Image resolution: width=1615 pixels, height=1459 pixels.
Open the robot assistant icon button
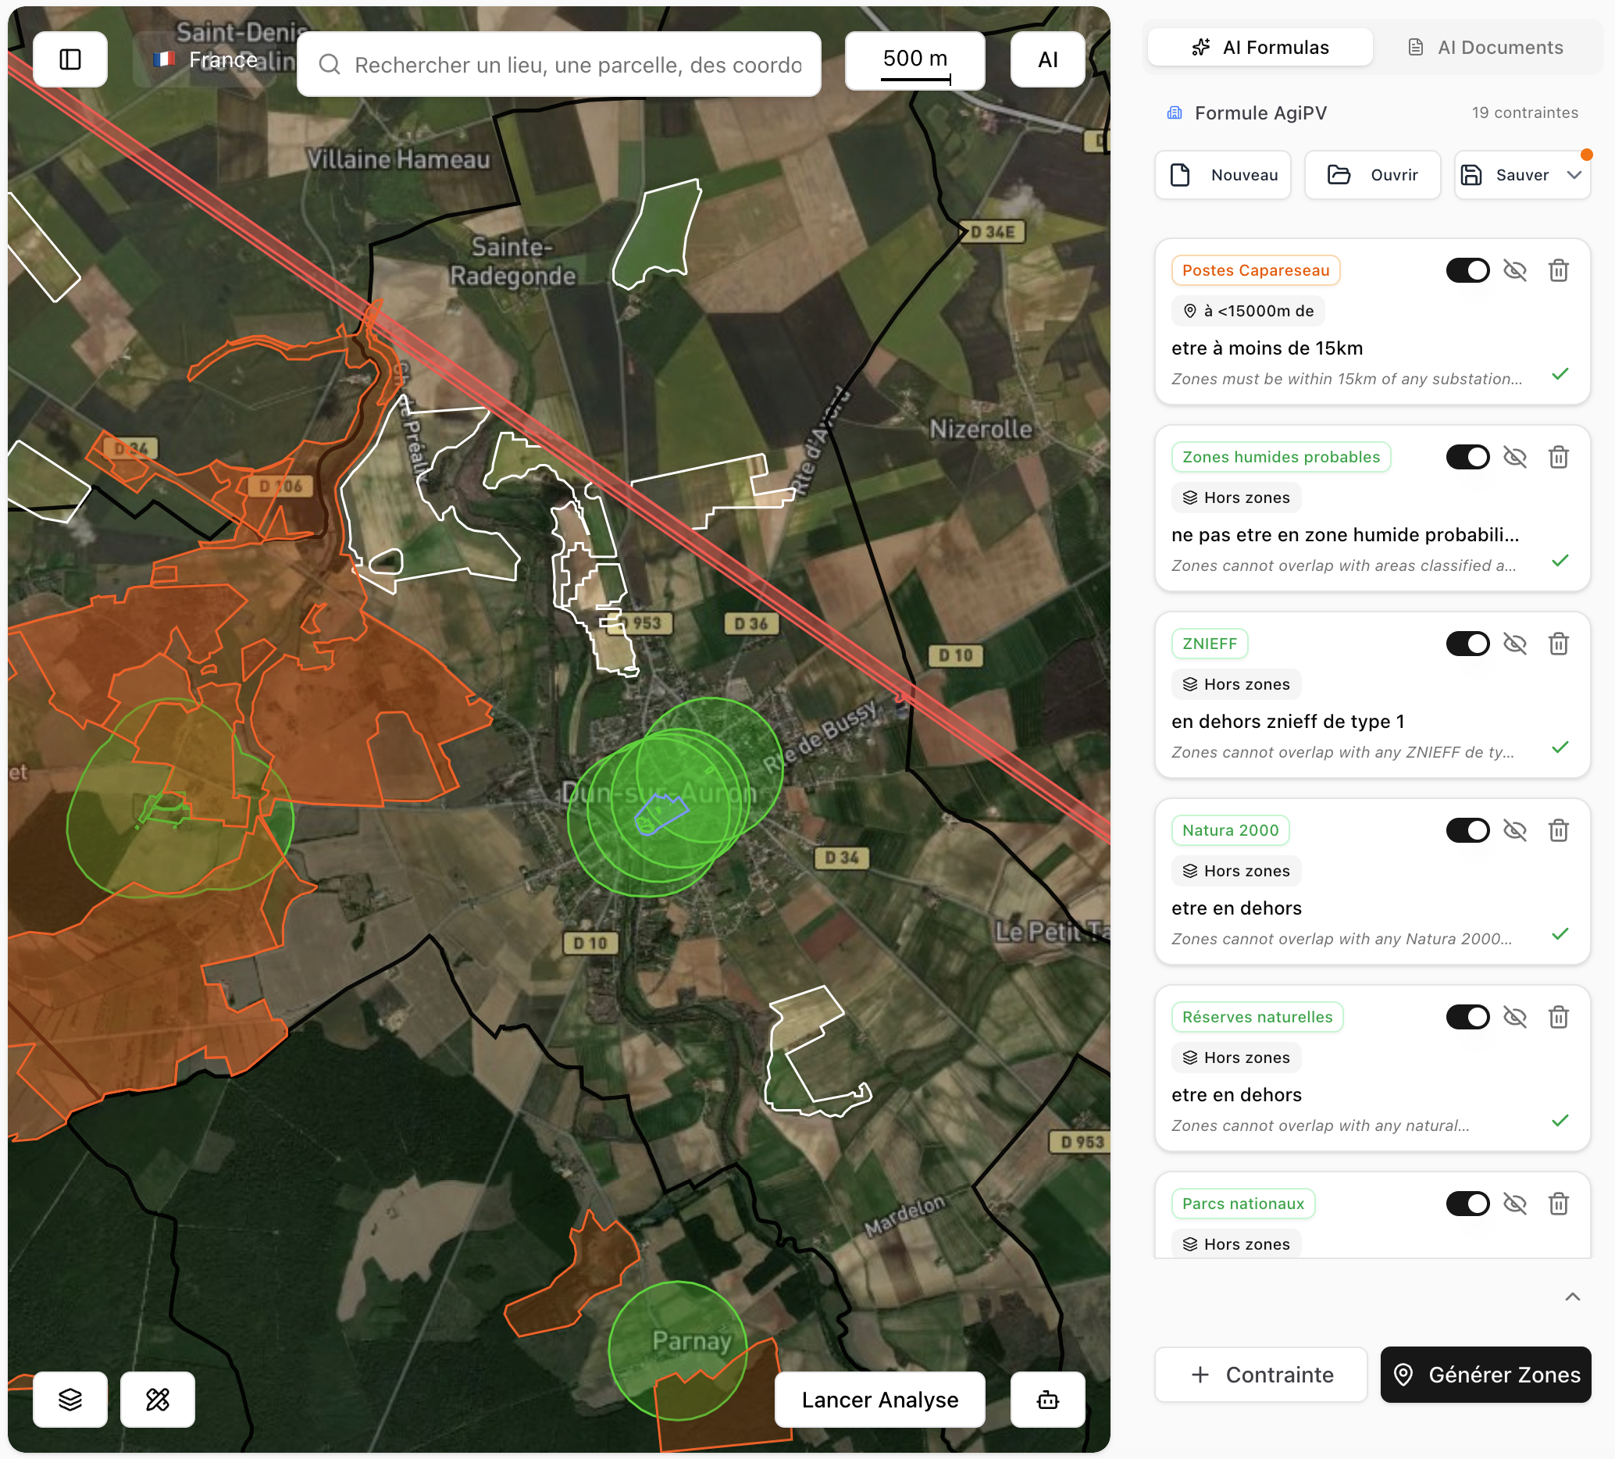(x=1048, y=1399)
